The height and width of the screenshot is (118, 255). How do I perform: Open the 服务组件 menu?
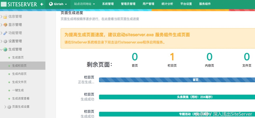[205, 4]
